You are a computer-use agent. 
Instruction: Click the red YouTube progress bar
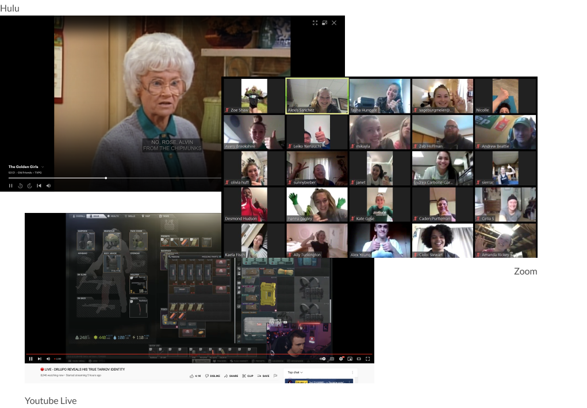pyautogui.click(x=199, y=354)
